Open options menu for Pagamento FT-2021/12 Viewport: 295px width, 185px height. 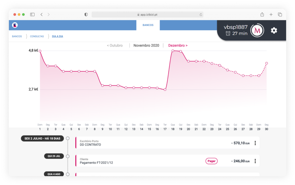pos(255,161)
